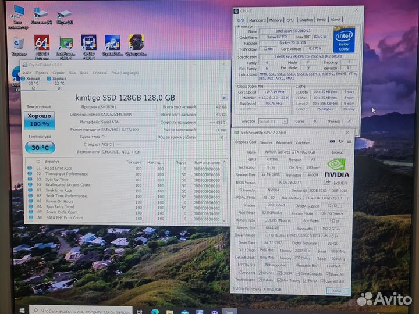Open the Advanced tab in GPU-Z

tap(283, 143)
